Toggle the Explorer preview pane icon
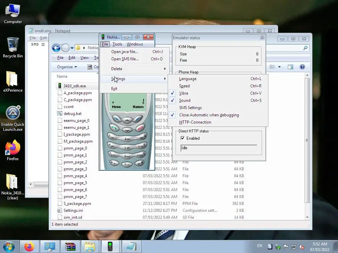This screenshot has height=253, width=338. pyautogui.click(x=290, y=67)
